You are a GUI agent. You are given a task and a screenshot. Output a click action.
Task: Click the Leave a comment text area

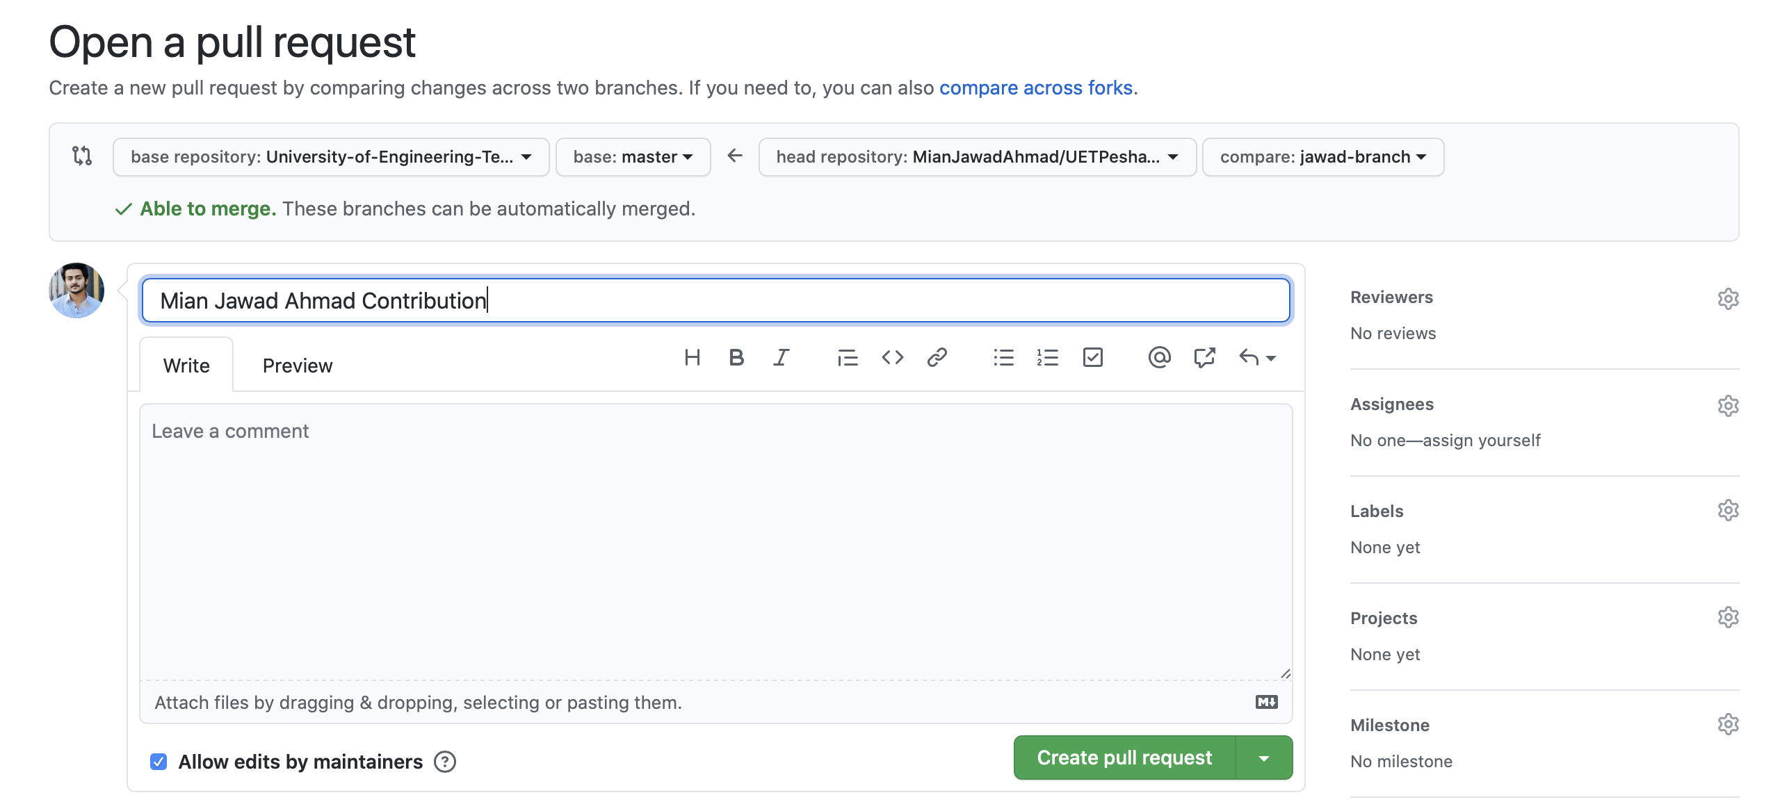point(715,542)
